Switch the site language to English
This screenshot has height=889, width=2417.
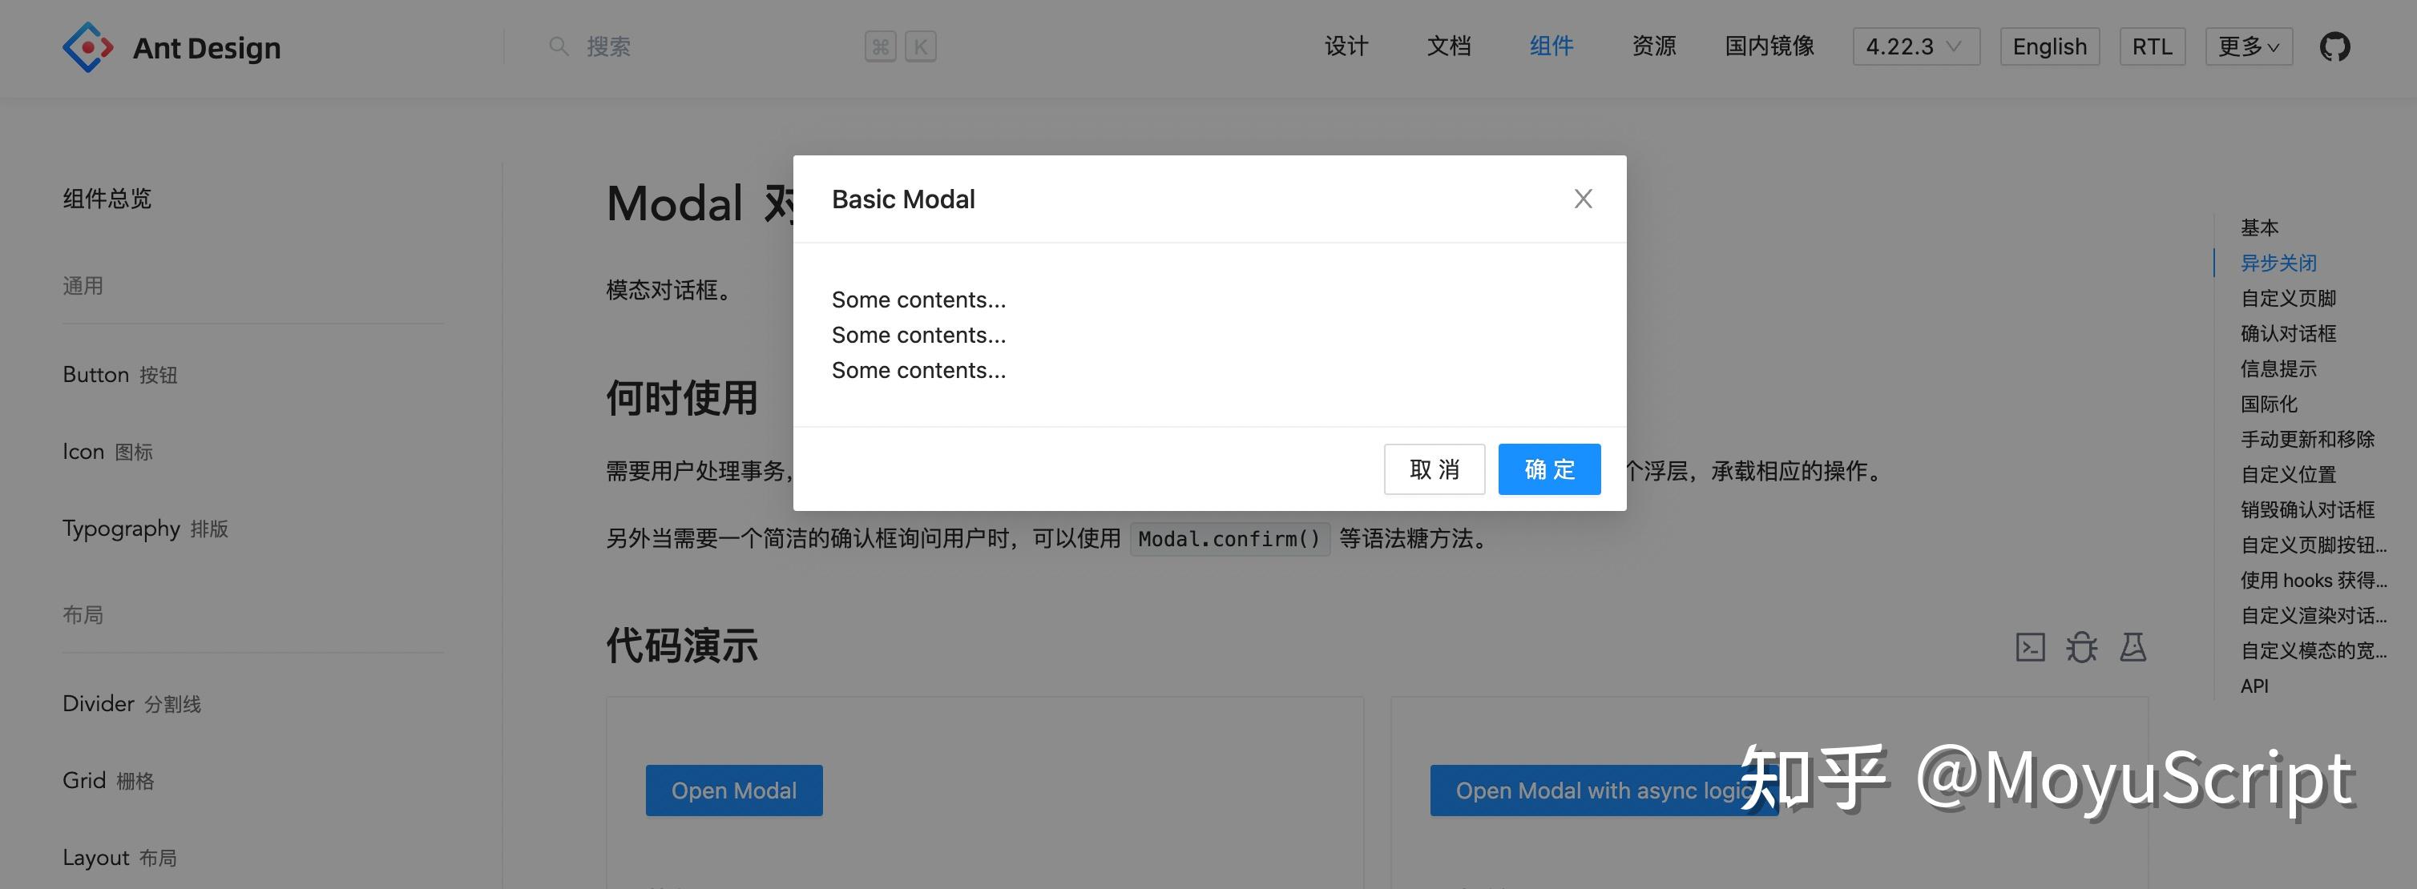click(x=2049, y=46)
